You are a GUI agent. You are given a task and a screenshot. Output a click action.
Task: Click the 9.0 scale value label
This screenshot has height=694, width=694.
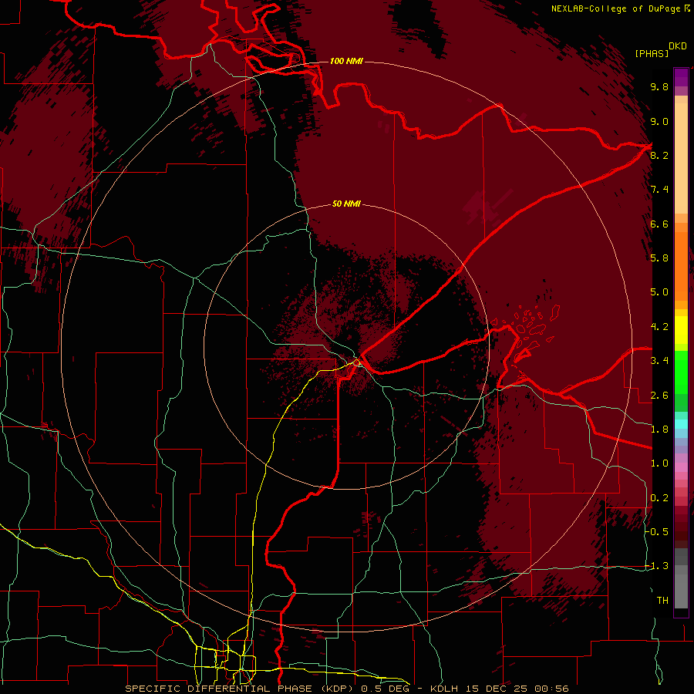[x=659, y=121]
